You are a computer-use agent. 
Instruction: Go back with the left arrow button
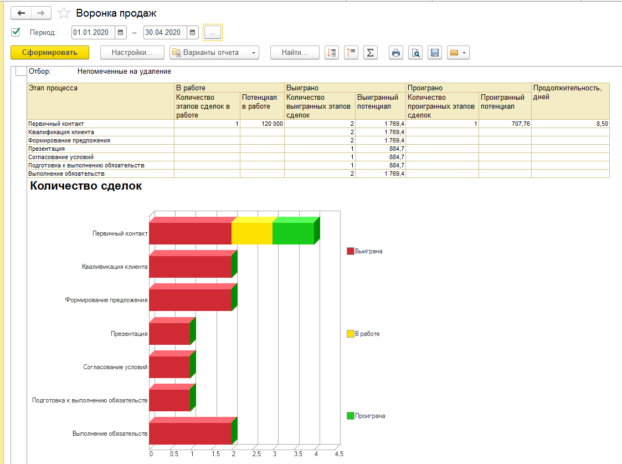21,13
